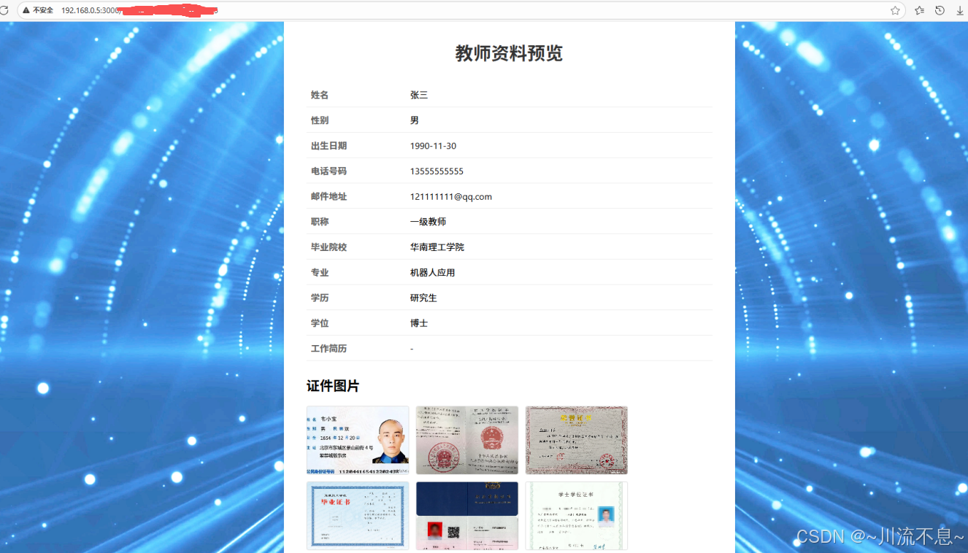Click the 职称 field label

(320, 222)
